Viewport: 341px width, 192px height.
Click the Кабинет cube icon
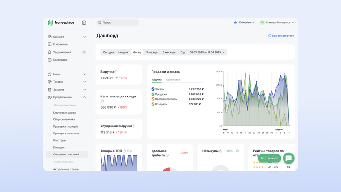pos(49,37)
